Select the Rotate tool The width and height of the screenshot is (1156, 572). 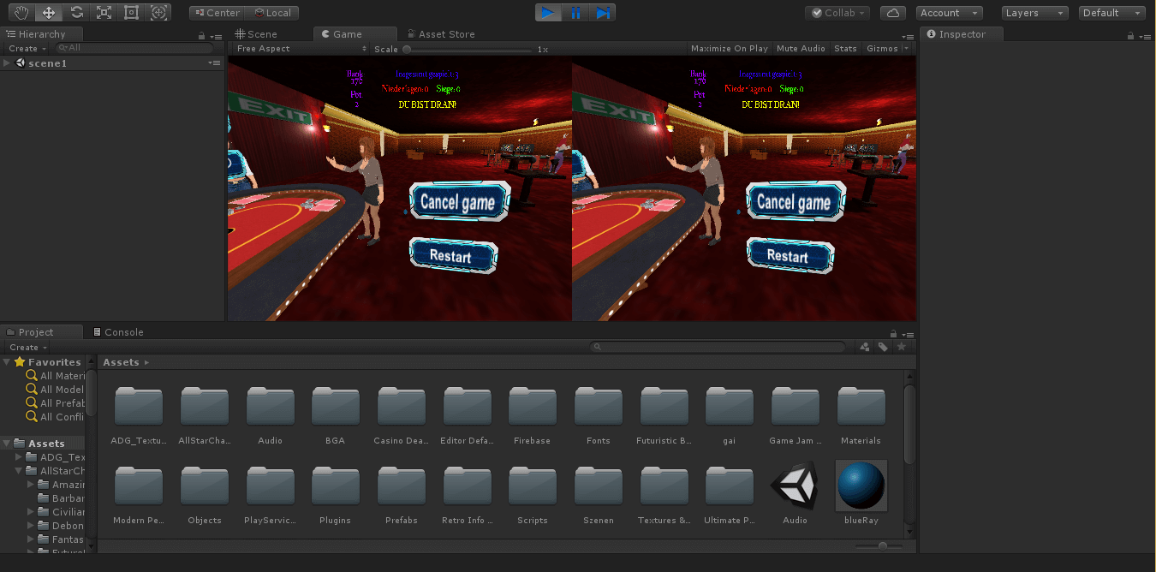[76, 13]
